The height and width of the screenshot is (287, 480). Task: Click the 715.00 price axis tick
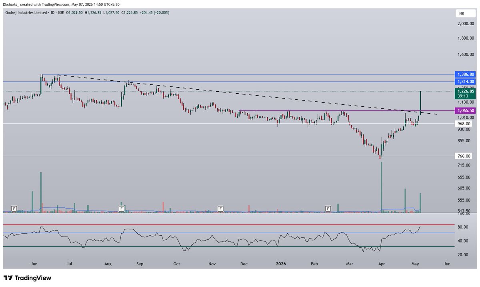[464, 165]
